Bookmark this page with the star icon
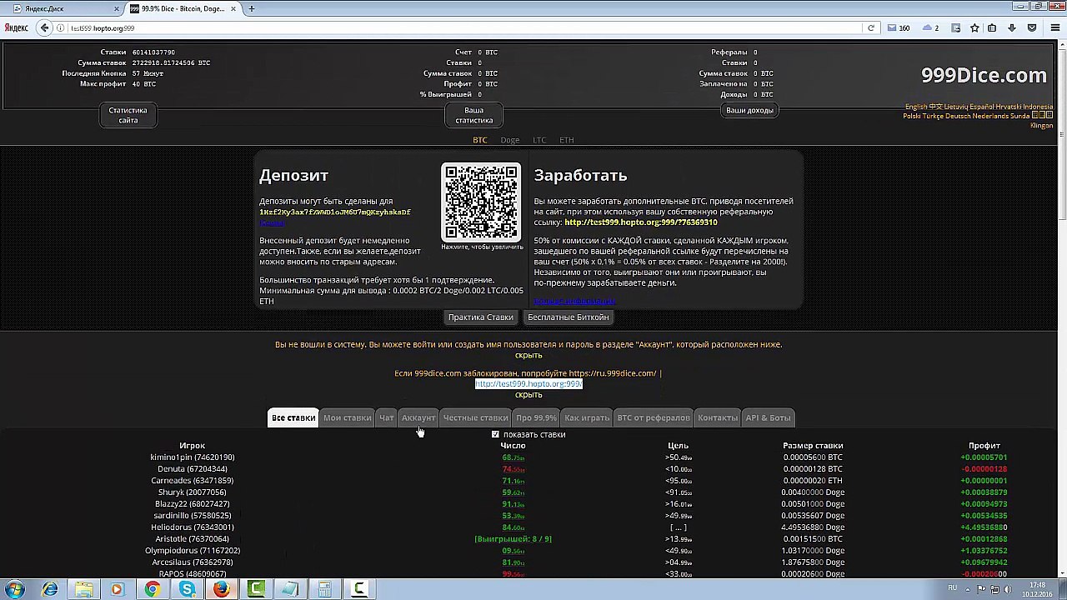The height and width of the screenshot is (600, 1067). pos(974,27)
